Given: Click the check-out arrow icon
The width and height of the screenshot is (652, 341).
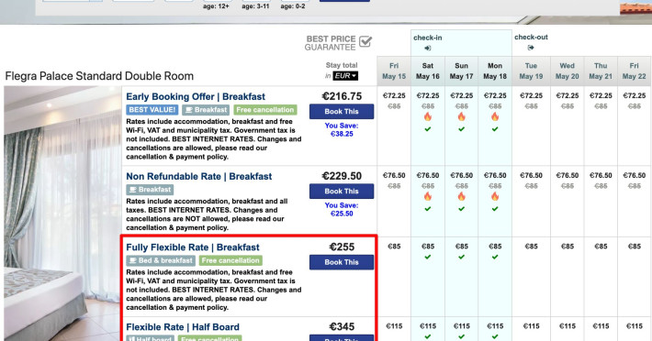Looking at the screenshot, I should coord(530,48).
